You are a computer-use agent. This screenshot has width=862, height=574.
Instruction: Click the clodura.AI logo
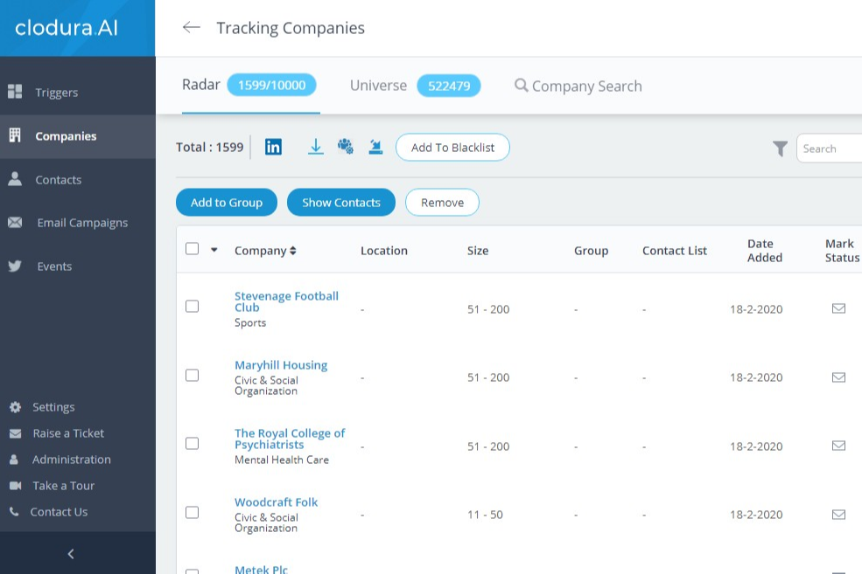point(66,28)
